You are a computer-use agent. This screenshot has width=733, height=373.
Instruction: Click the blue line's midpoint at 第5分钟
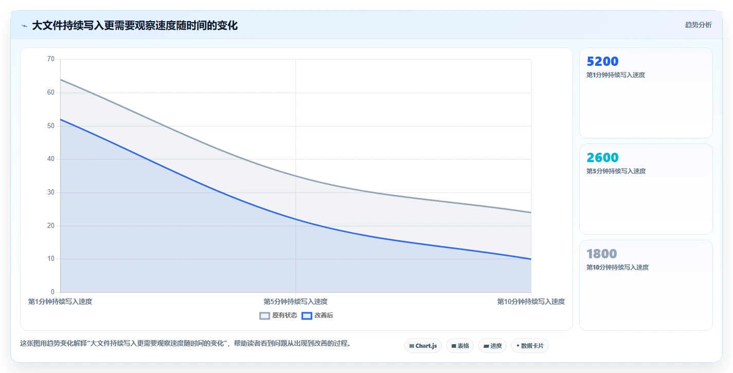click(296, 219)
